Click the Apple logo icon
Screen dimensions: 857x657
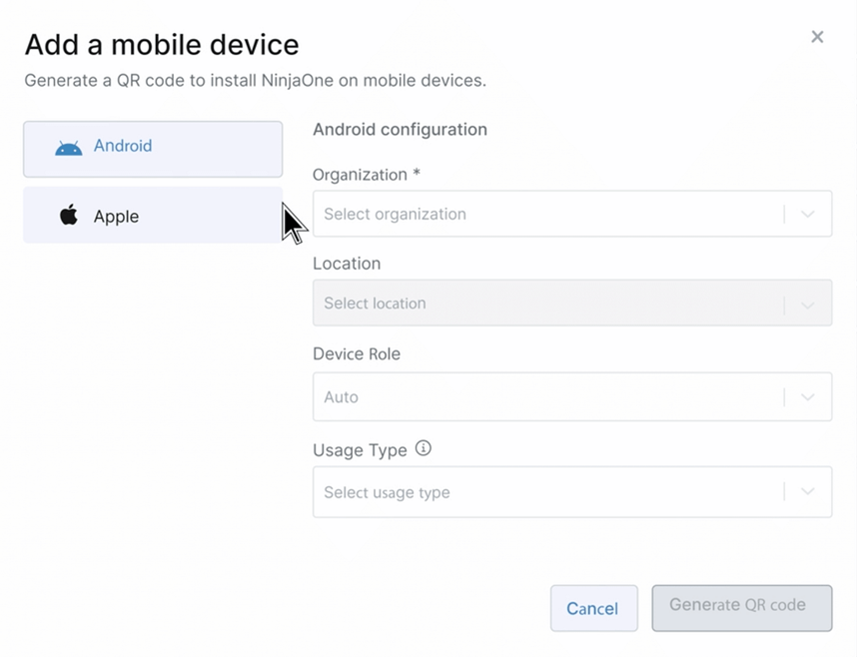(69, 215)
